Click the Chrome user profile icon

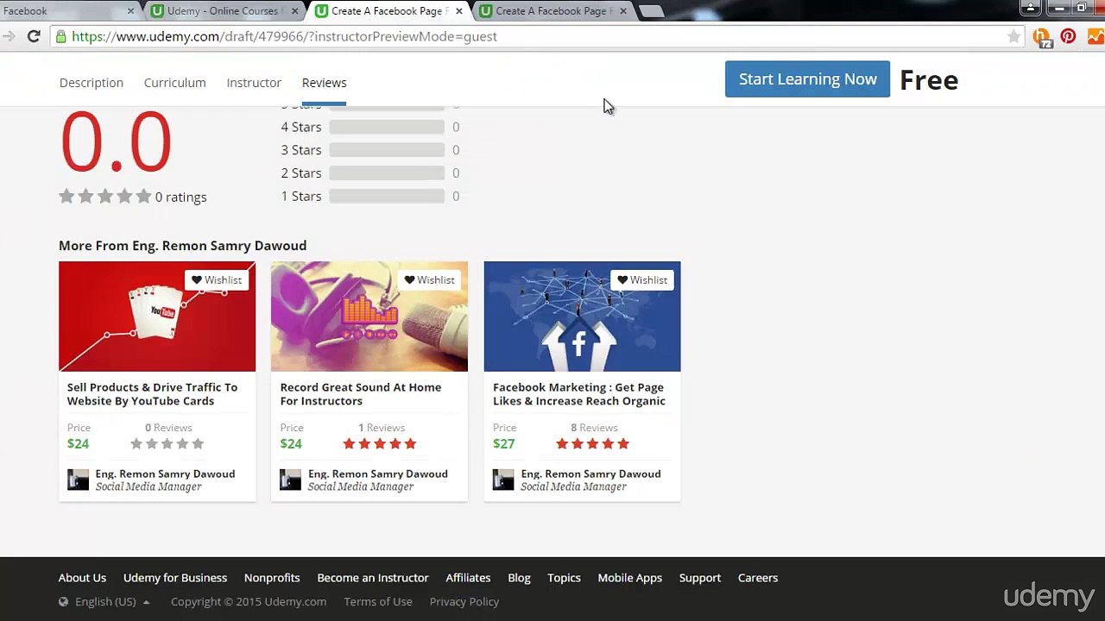coord(1030,9)
